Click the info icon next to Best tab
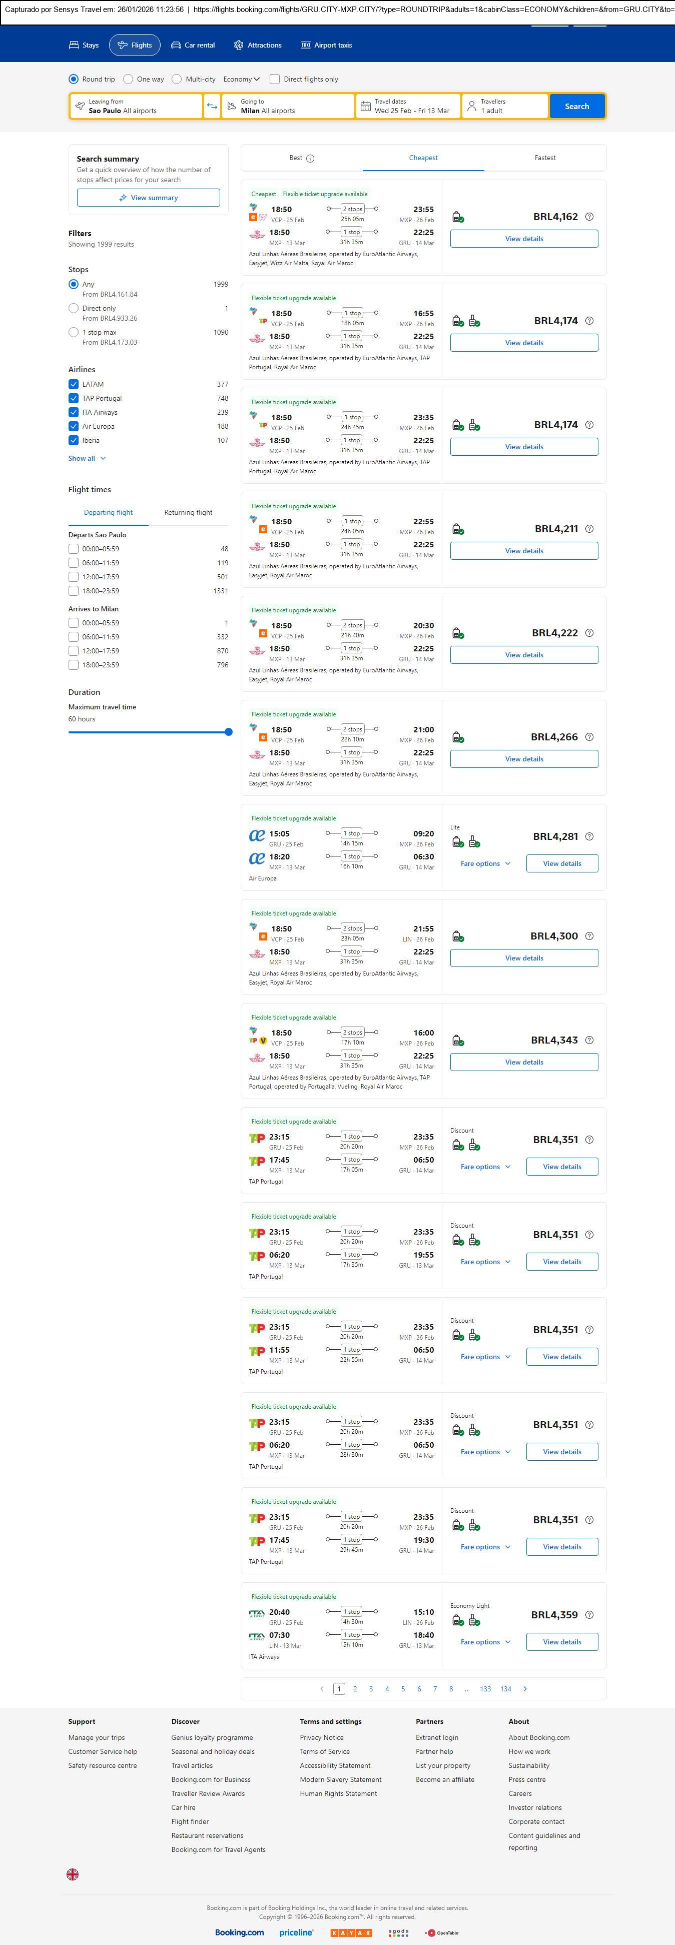This screenshot has height=1945, width=675. 310,159
